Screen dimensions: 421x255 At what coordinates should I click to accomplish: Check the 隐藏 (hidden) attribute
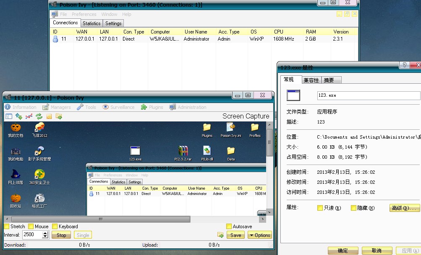point(353,208)
